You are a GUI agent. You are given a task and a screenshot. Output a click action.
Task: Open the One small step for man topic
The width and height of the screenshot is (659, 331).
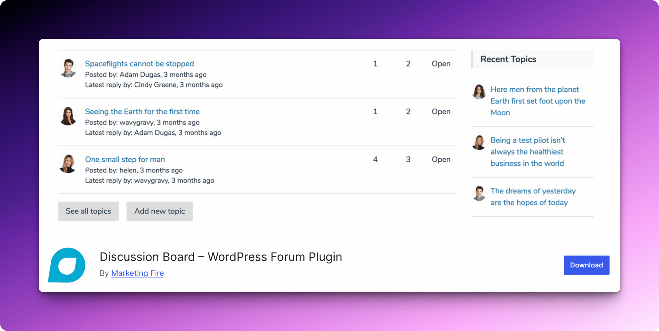click(x=125, y=159)
